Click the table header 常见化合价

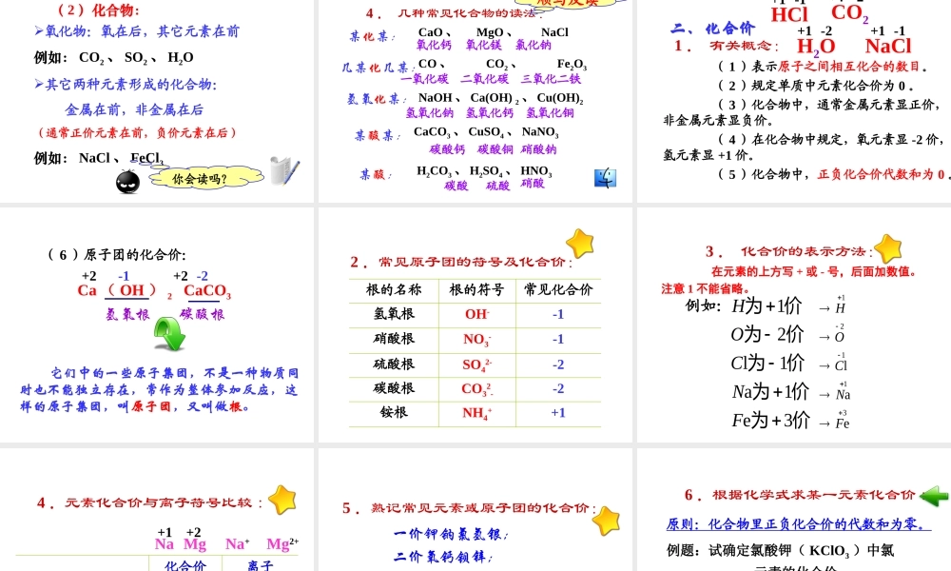pos(558,290)
